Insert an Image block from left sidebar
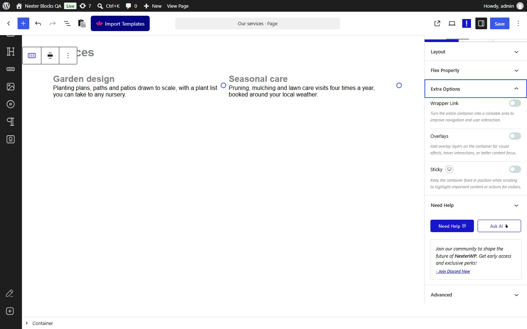 pyautogui.click(x=11, y=87)
